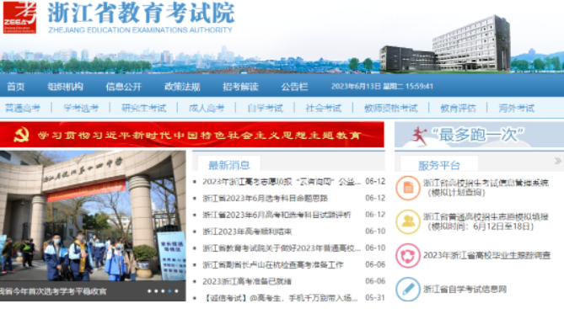Click the ZEEA logo icon
Image resolution: width=564 pixels, height=309 pixels.
pyautogui.click(x=19, y=17)
